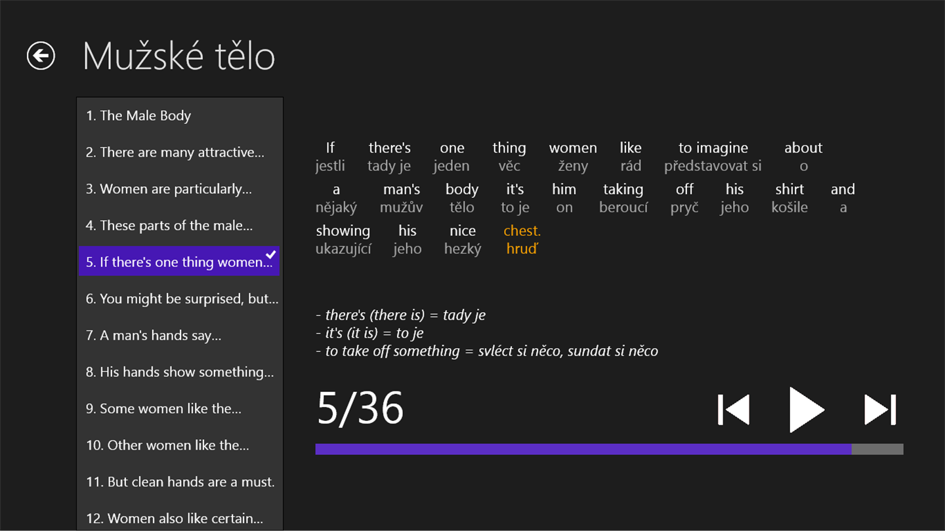The width and height of the screenshot is (945, 531).
Task: Skip to the previous sentence
Action: (734, 410)
